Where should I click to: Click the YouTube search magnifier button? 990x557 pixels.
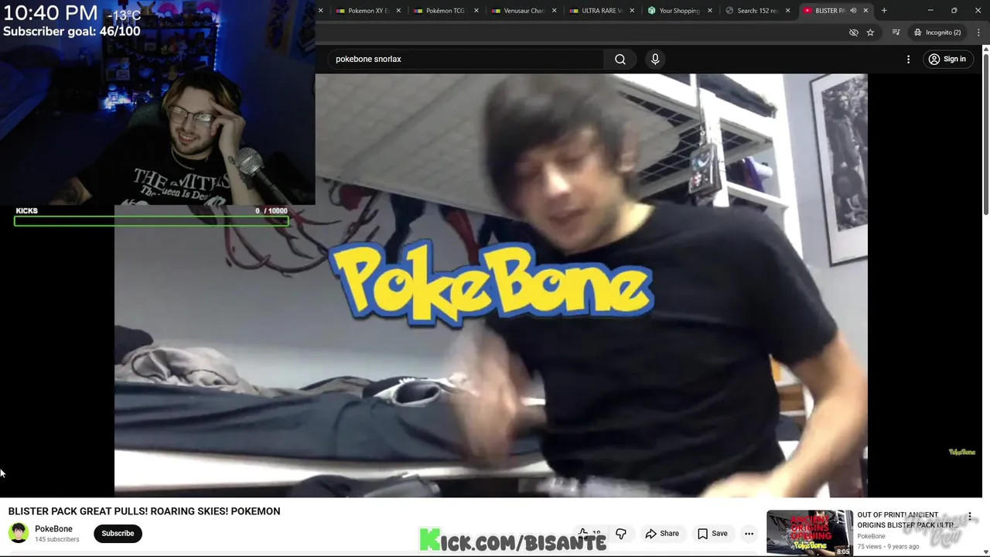tap(620, 59)
